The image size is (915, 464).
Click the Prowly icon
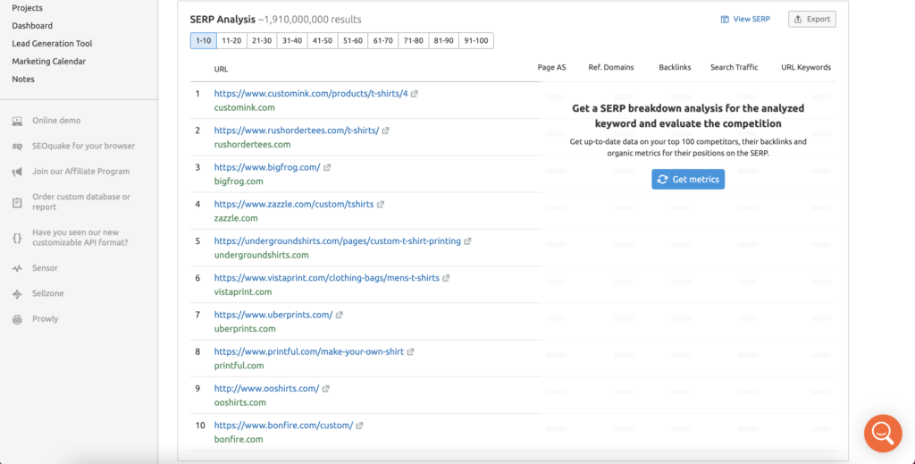(18, 319)
